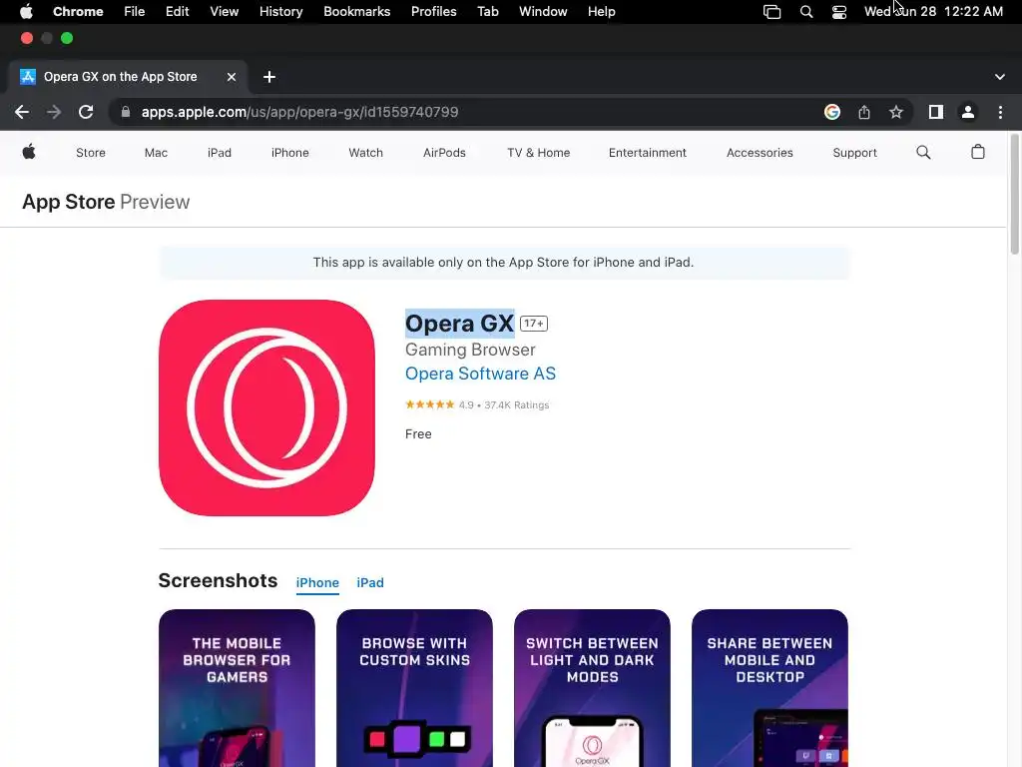Open the Chrome profile icon

pyautogui.click(x=968, y=112)
